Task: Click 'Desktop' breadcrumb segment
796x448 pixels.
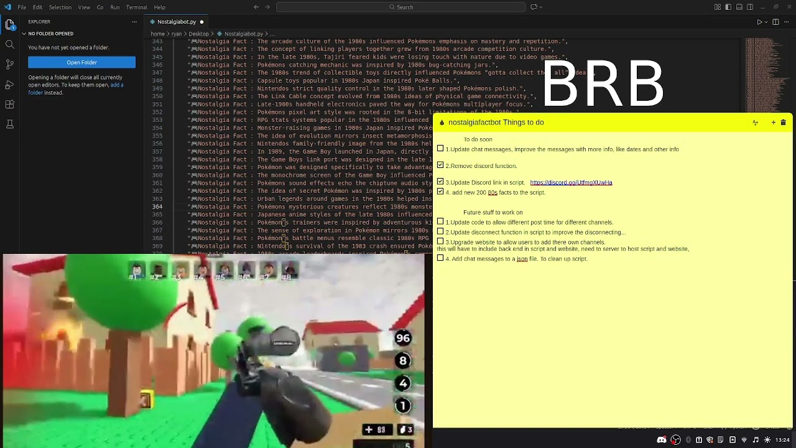Action: [199, 34]
